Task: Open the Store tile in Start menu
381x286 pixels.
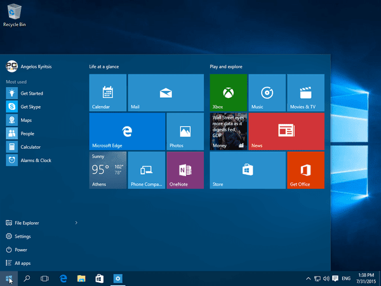Action: coord(248,170)
